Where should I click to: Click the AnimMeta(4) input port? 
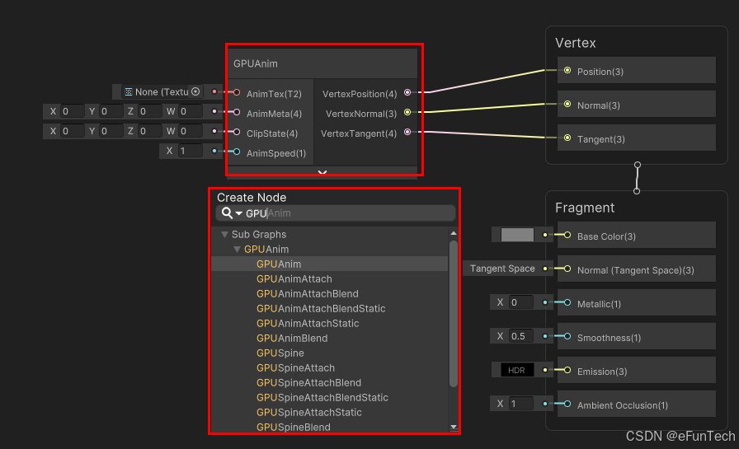pos(237,113)
